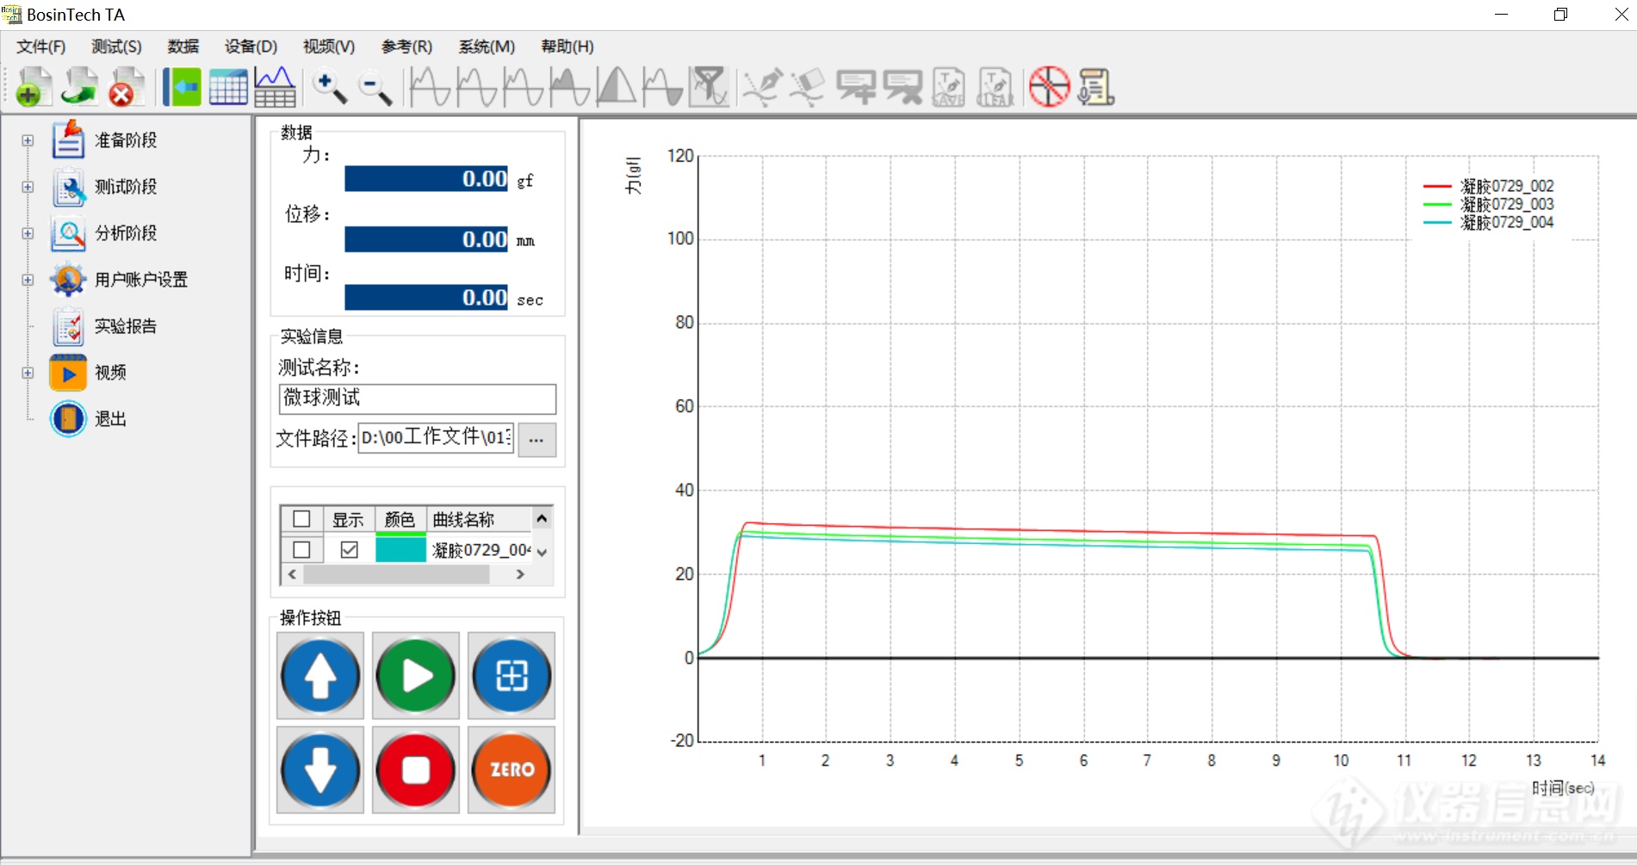The height and width of the screenshot is (865, 1637).
Task: Click the curve list scroll left arrow
Action: (x=293, y=574)
